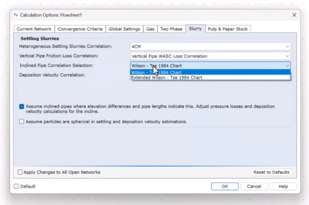Select the Slurry tab
Image resolution: width=309 pixels, height=205 pixels.
pos(195,29)
